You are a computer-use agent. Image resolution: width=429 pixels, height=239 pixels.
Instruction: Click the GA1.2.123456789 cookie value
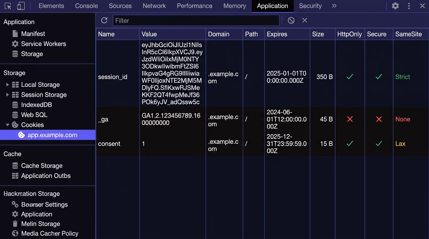pos(171,119)
